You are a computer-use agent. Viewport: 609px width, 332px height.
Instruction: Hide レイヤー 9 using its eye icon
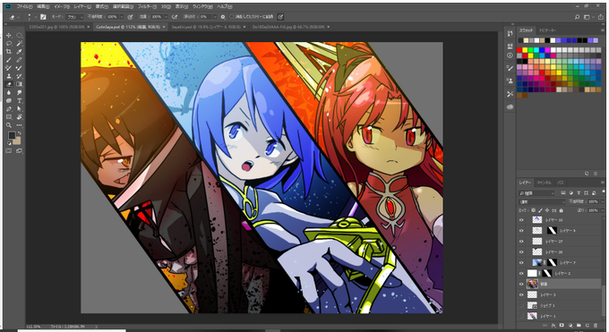pyautogui.click(x=521, y=231)
